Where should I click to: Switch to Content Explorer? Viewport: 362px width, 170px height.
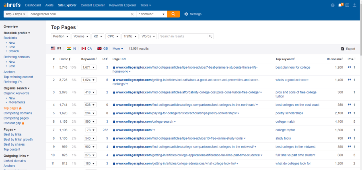click(x=93, y=5)
